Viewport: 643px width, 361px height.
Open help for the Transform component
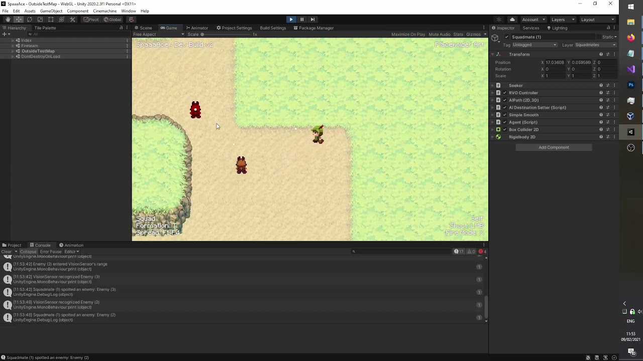click(x=601, y=54)
